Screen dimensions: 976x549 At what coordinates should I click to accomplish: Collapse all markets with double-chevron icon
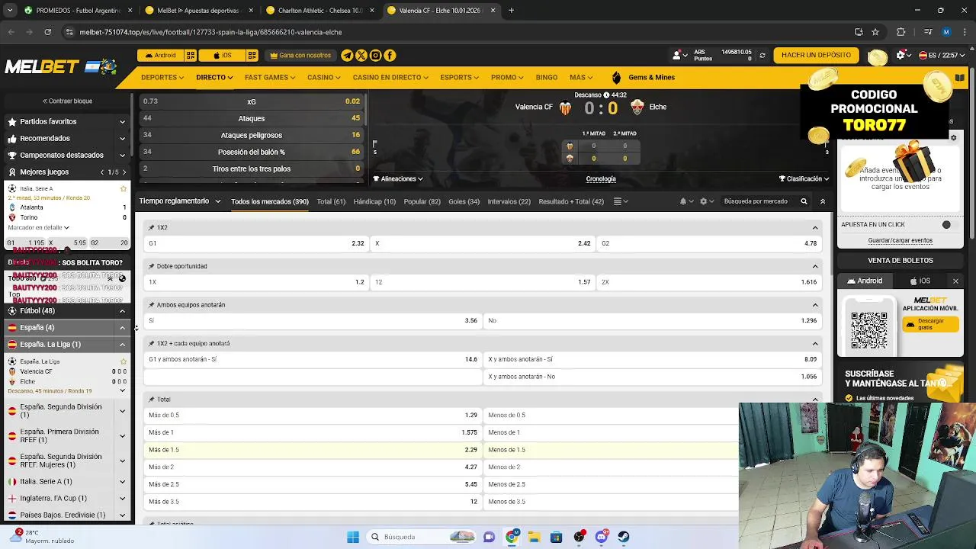tap(823, 201)
